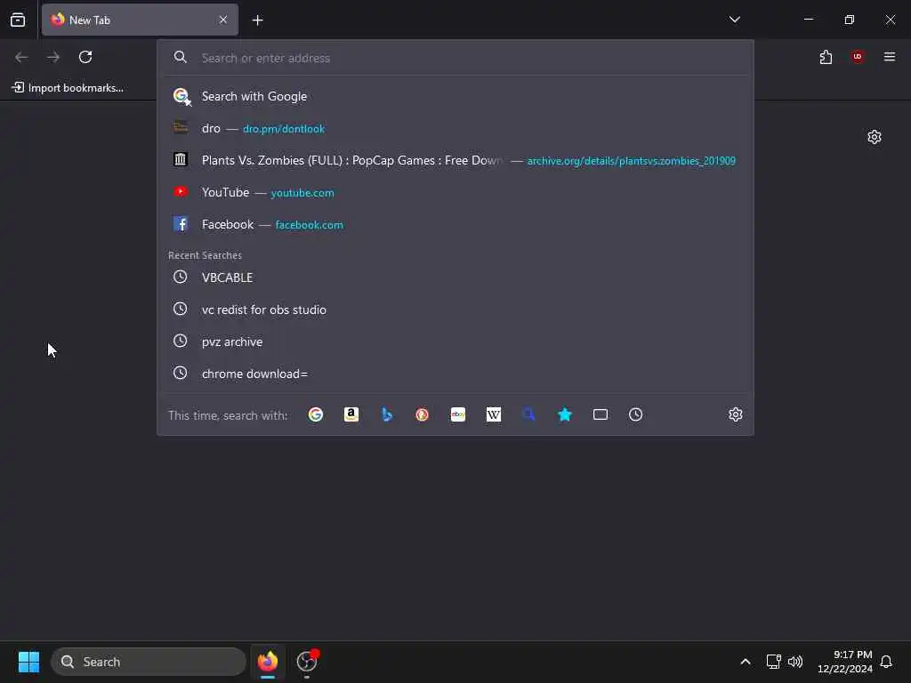Open Plants Vs. Zombies archive.org suggestion

(455, 160)
